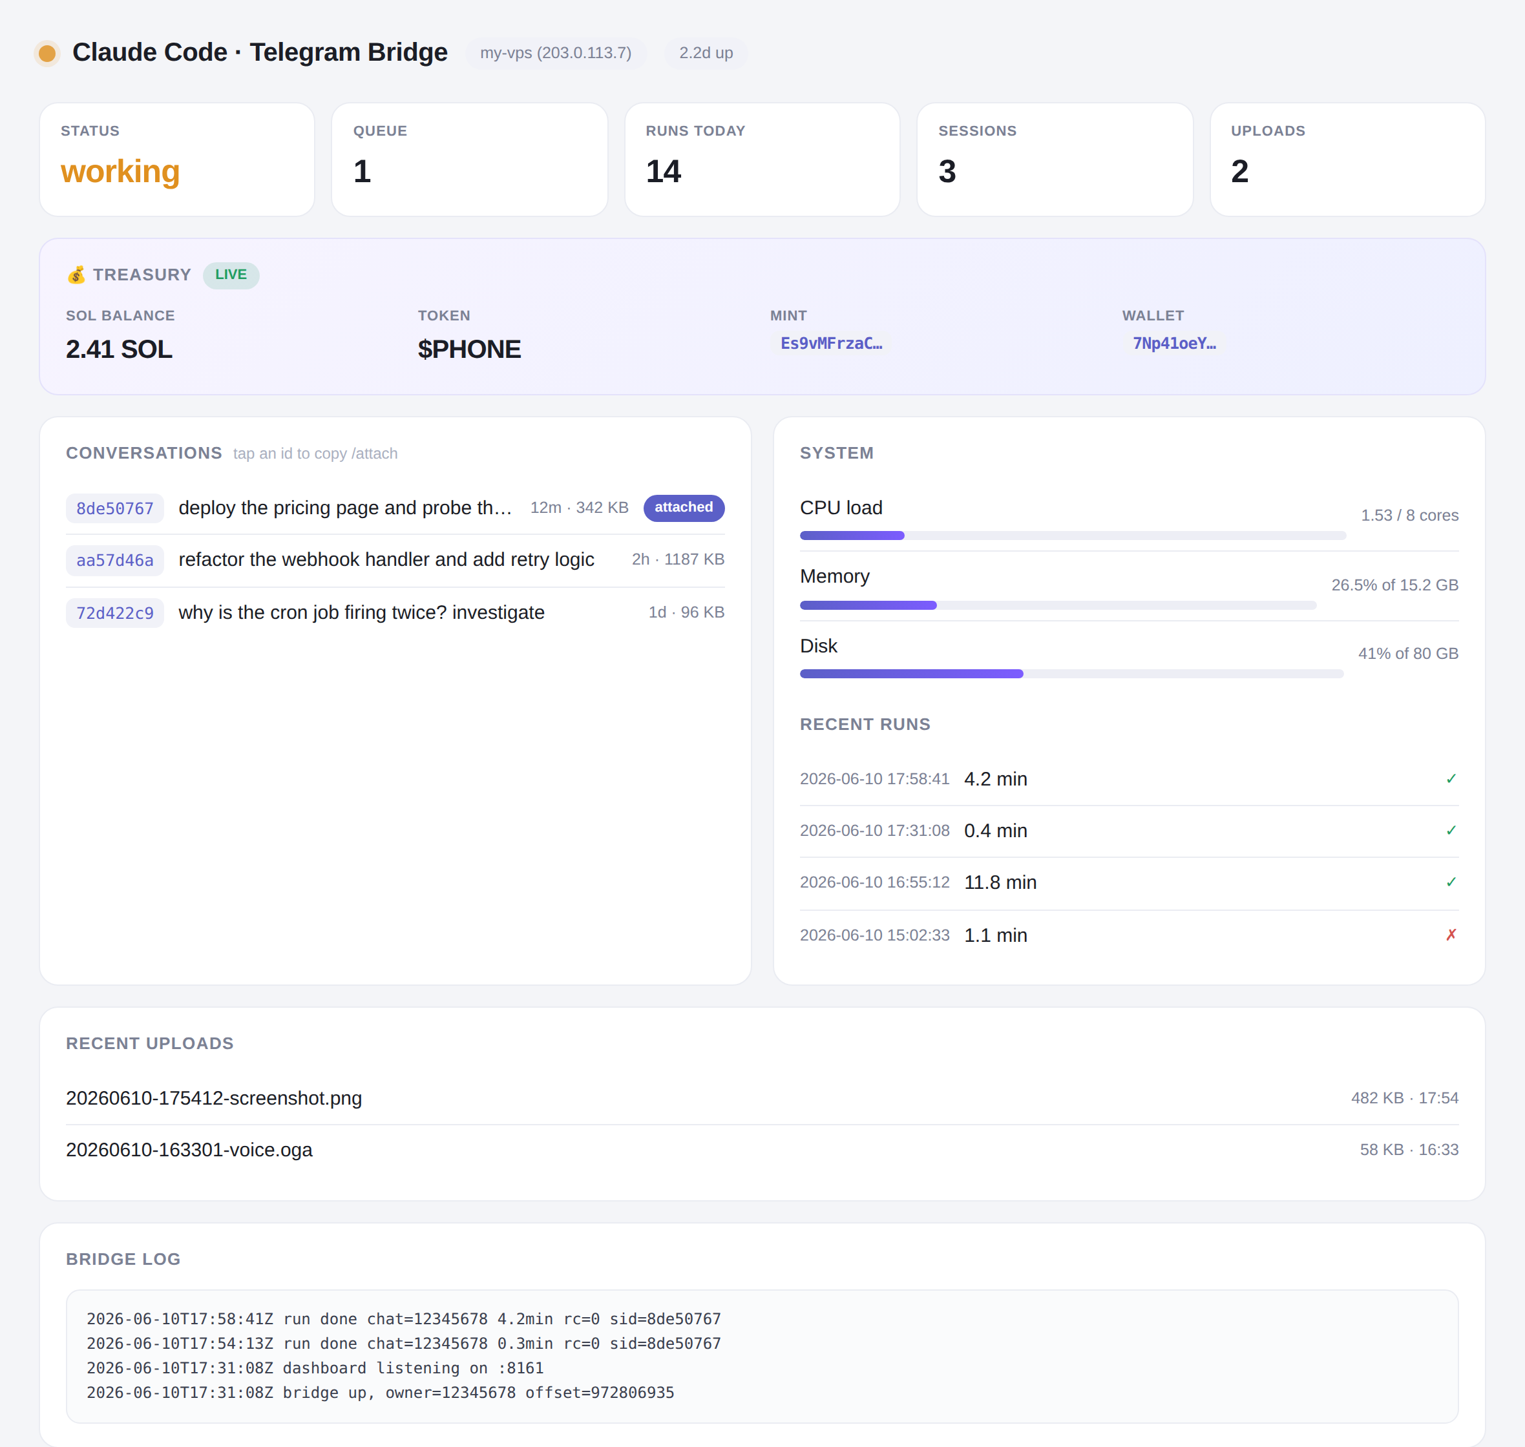Click the Runs Today value 14

tap(664, 171)
